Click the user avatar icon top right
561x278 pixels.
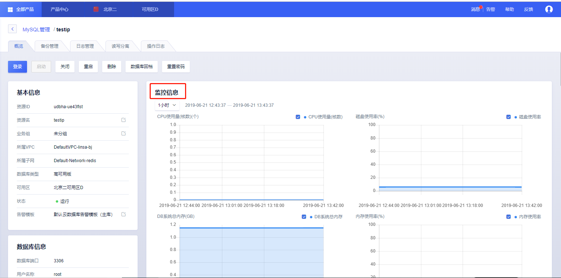click(x=549, y=9)
